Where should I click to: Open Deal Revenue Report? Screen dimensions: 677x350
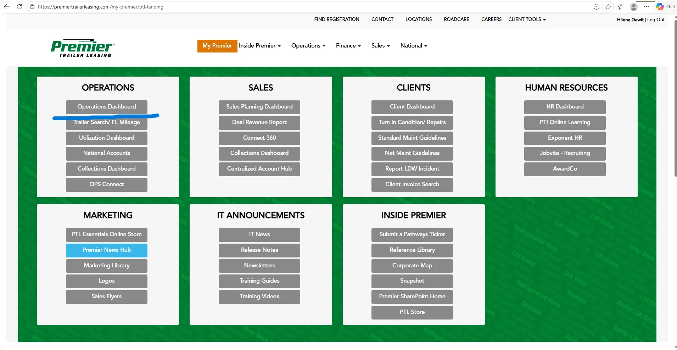[259, 122]
